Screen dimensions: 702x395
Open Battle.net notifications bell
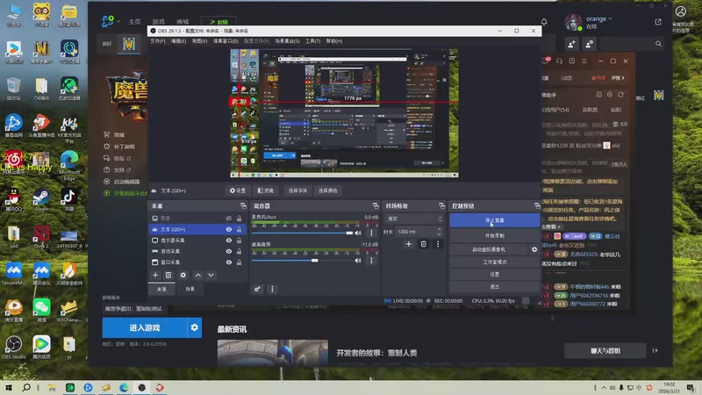point(544,21)
